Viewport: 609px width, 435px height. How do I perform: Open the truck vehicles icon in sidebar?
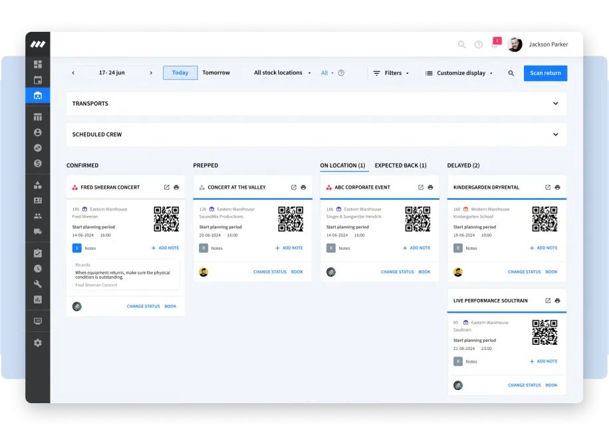pos(38,232)
